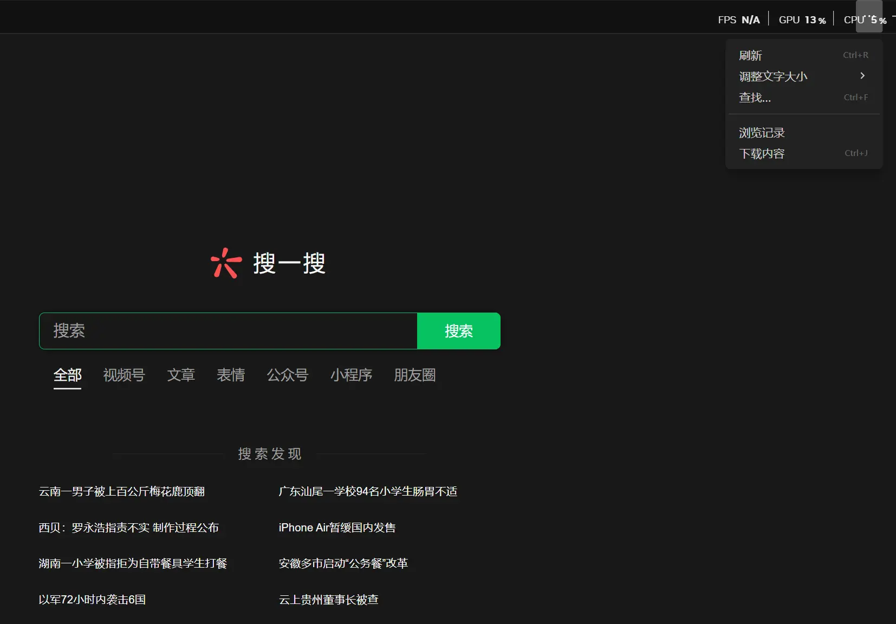This screenshot has height=624, width=896.
Task: Click the red 搜一搜 logo icon
Action: point(226,263)
